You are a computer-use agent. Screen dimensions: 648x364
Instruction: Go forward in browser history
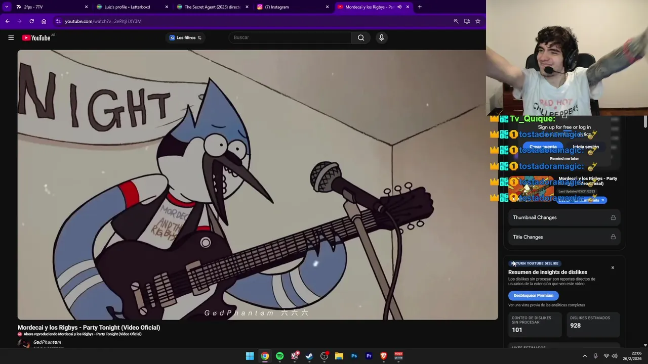[x=19, y=21]
